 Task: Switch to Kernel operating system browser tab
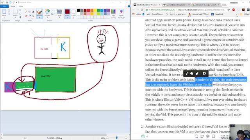coord(176,5)
